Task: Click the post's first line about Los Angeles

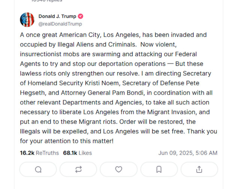Action: (113, 35)
